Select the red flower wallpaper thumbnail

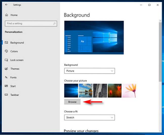tap(114, 91)
